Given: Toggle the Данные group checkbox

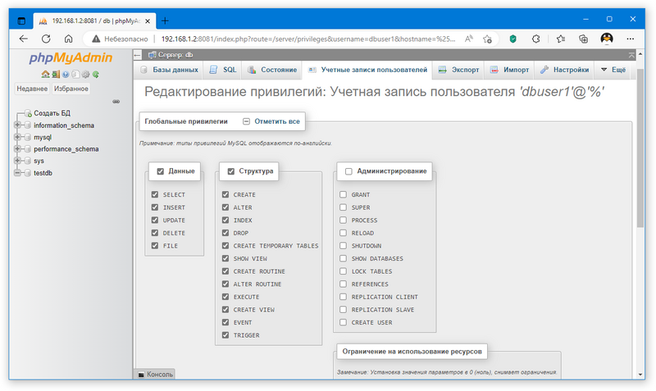Looking at the screenshot, I should [x=160, y=171].
